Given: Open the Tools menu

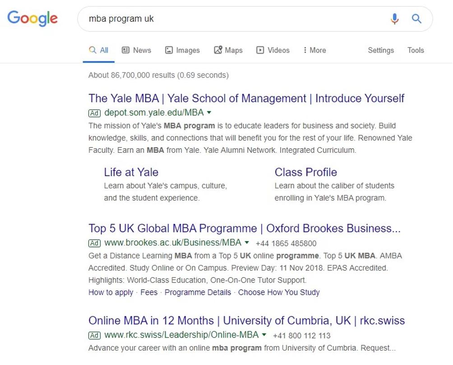Looking at the screenshot, I should click(x=416, y=50).
